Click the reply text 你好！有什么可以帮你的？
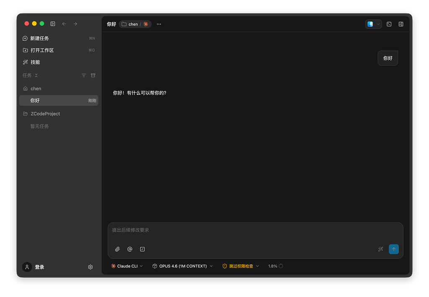429x297 pixels. pos(140,93)
